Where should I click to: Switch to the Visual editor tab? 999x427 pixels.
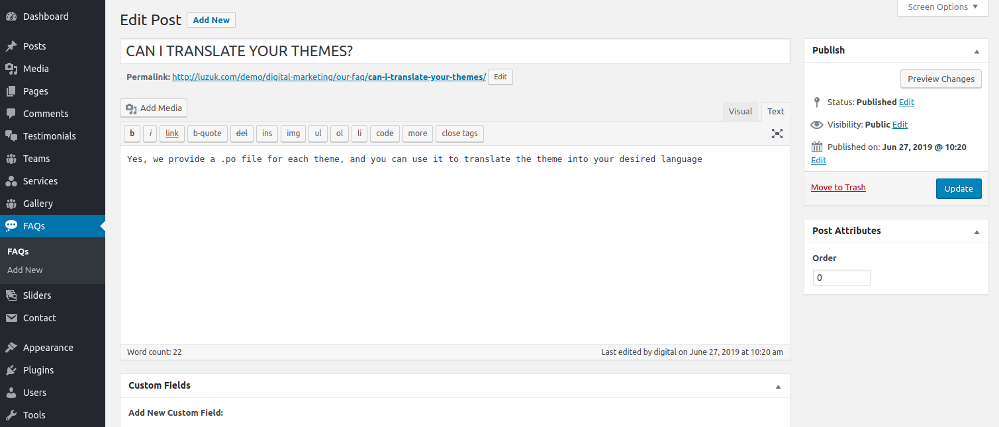click(x=740, y=111)
